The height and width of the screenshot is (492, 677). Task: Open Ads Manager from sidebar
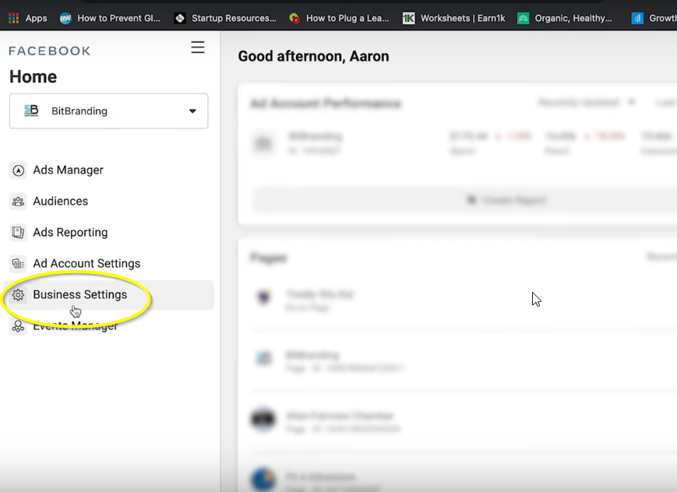(x=69, y=170)
